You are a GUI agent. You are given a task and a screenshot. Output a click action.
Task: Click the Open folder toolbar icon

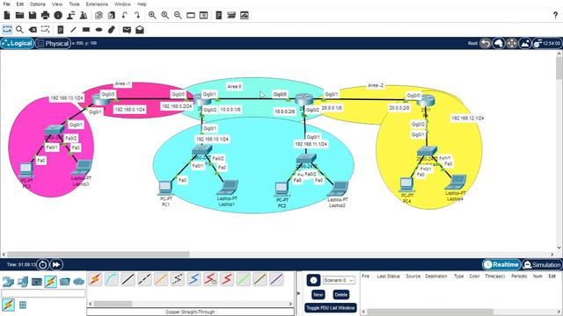[x=19, y=16]
